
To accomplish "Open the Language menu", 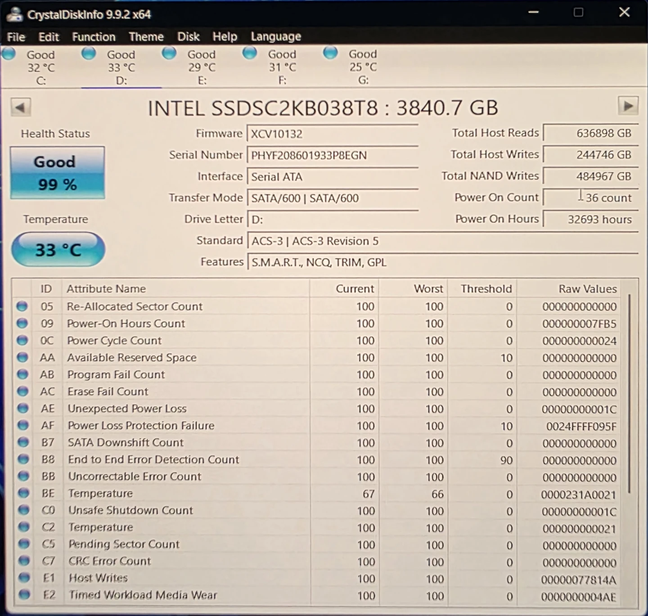I will (276, 36).
